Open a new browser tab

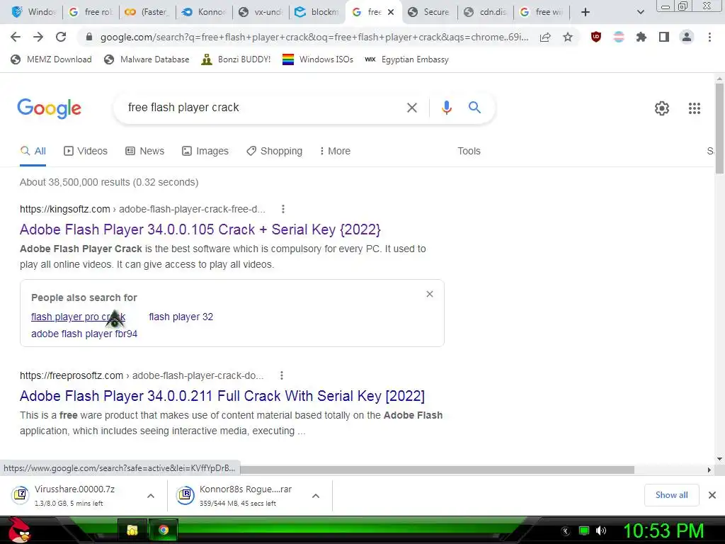pos(586,12)
